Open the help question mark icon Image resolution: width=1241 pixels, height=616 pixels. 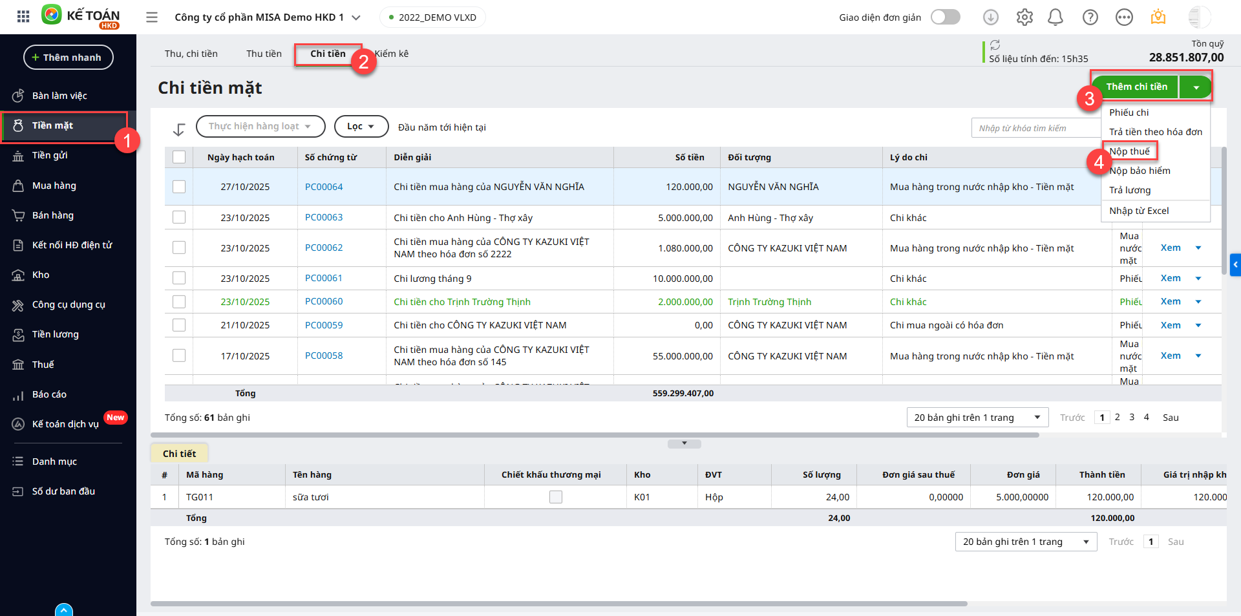click(x=1090, y=17)
